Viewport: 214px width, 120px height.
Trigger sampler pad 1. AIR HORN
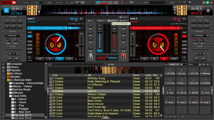point(170,72)
